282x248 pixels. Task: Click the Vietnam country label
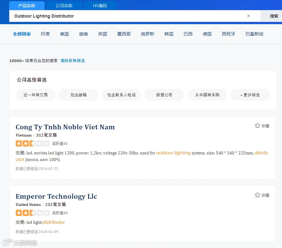click(24, 135)
